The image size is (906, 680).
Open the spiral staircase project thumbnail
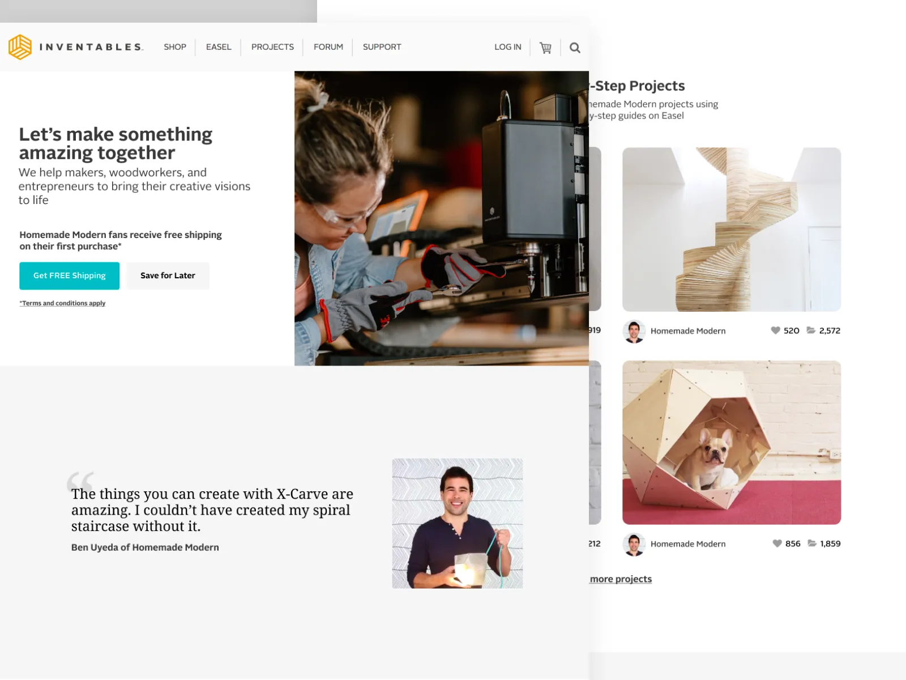pos(731,229)
